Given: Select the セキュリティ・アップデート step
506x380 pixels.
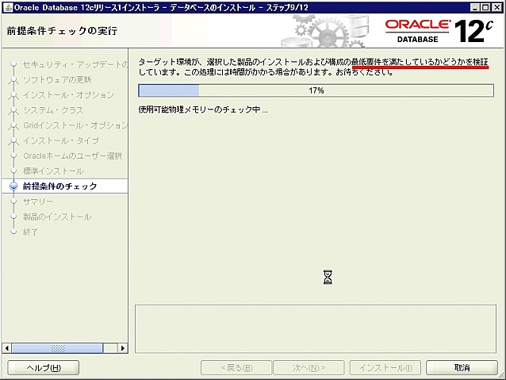Looking at the screenshot, I should pyautogui.click(x=75, y=64).
